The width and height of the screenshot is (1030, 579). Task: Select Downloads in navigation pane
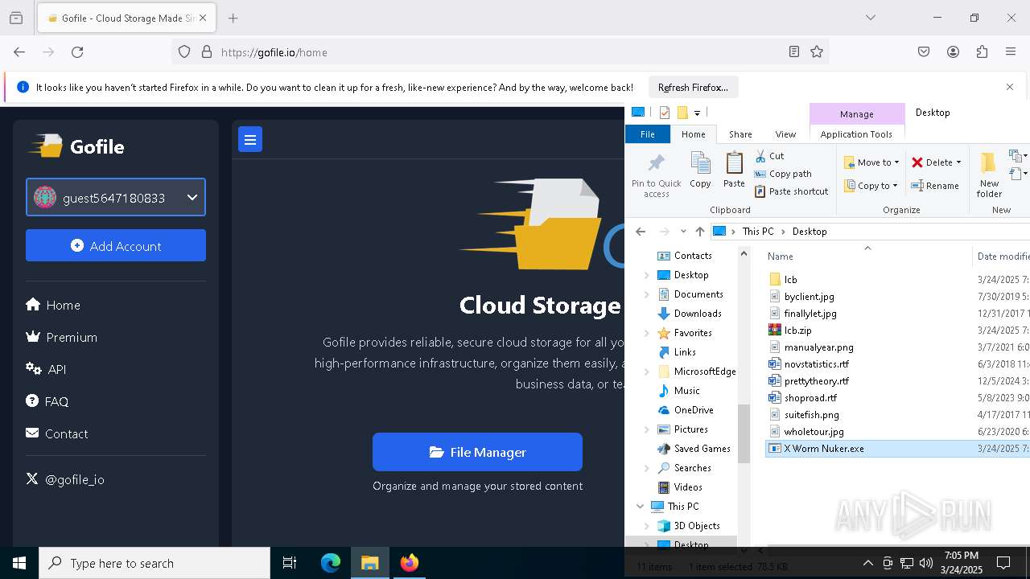[x=698, y=314]
